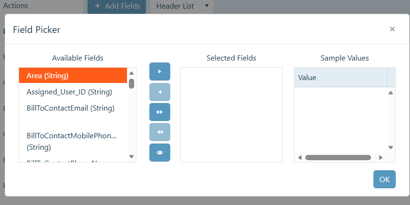Click inside the Selected Fields list box
Image resolution: width=410 pixels, height=205 pixels.
pyautogui.click(x=232, y=115)
